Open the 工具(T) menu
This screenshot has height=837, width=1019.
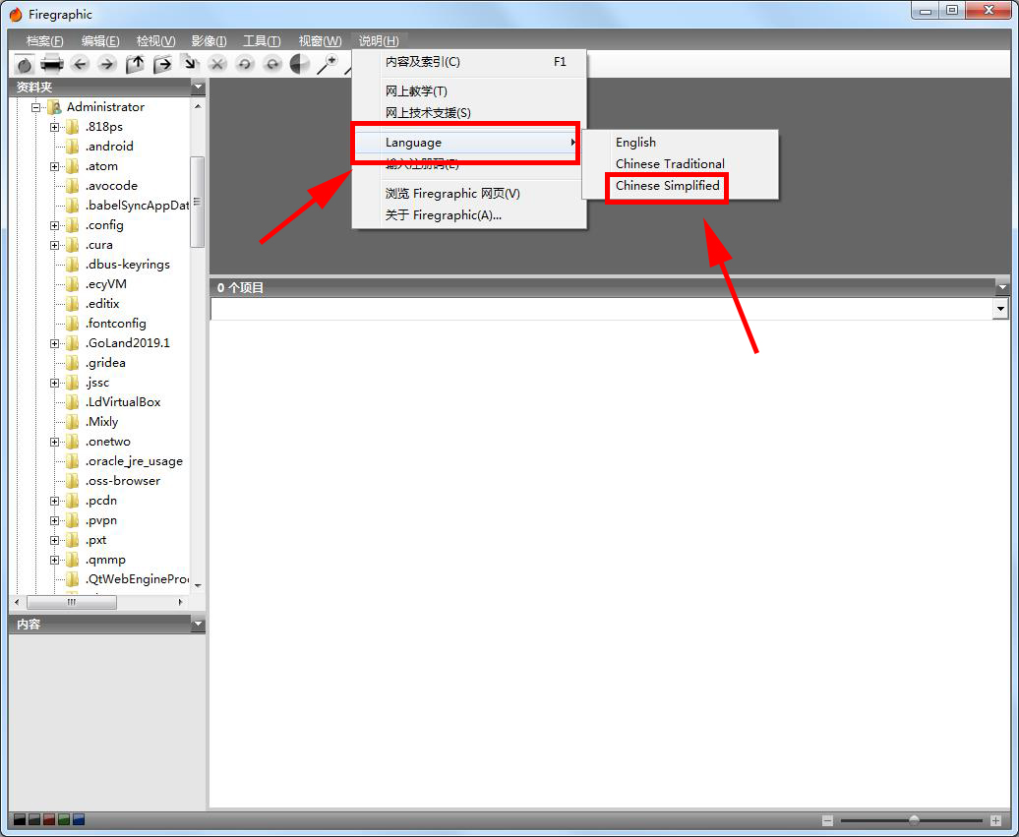click(262, 41)
